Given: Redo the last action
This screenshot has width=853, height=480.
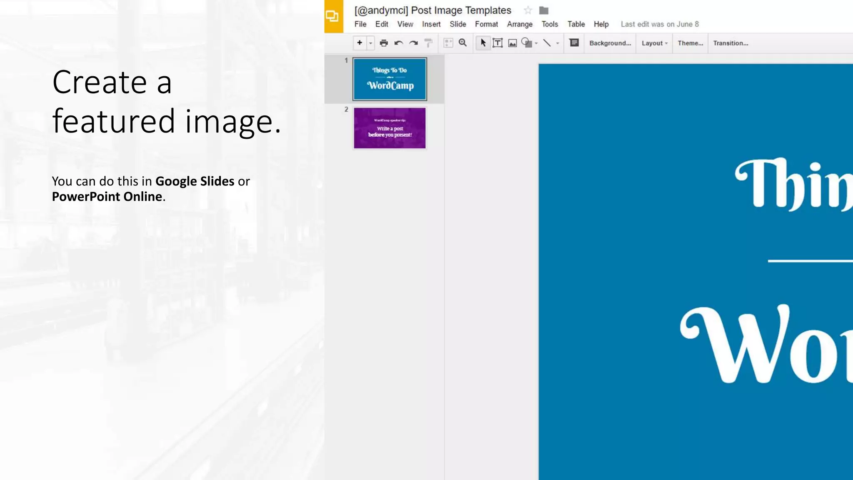Looking at the screenshot, I should (413, 43).
